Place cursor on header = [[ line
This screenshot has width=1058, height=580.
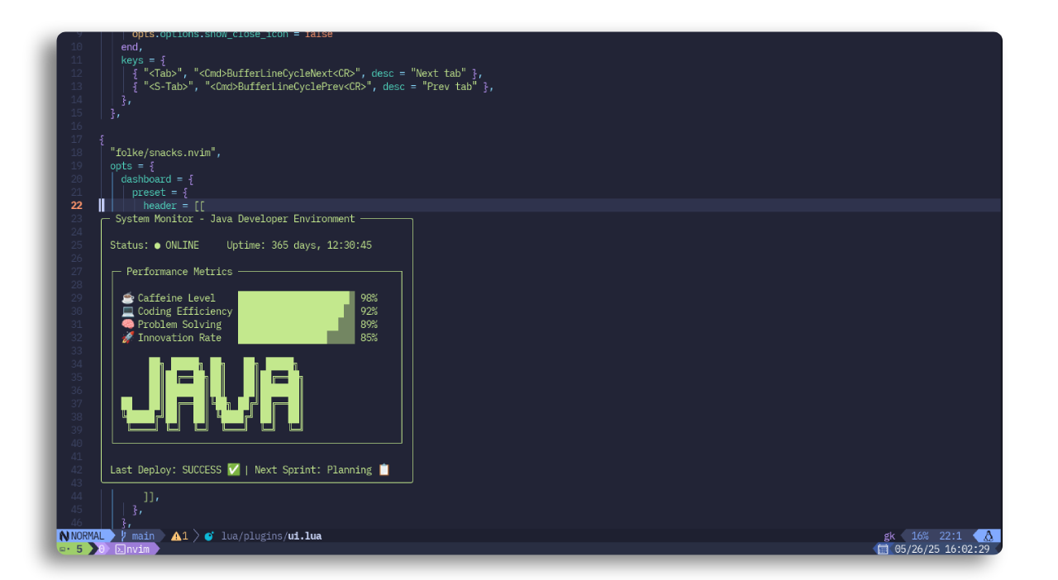174,206
